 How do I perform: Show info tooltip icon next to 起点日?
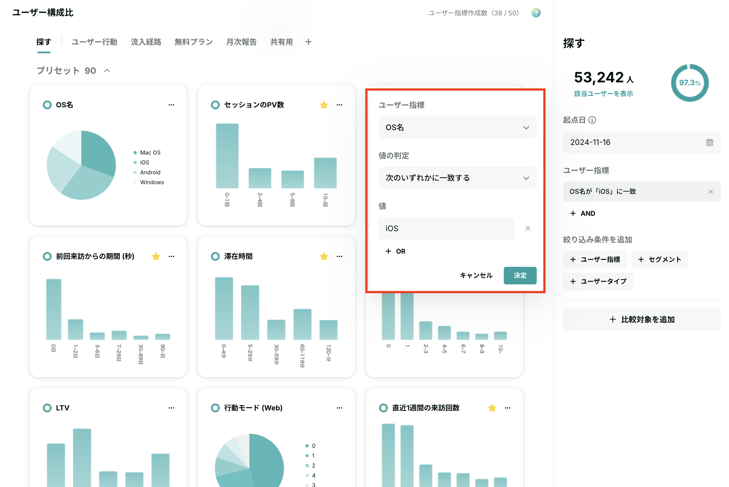[x=592, y=120]
